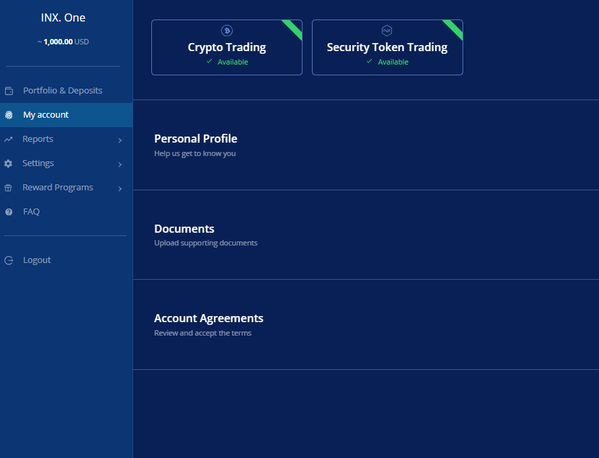Expand the Reports submenu chevron
The image size is (599, 458).
(120, 141)
